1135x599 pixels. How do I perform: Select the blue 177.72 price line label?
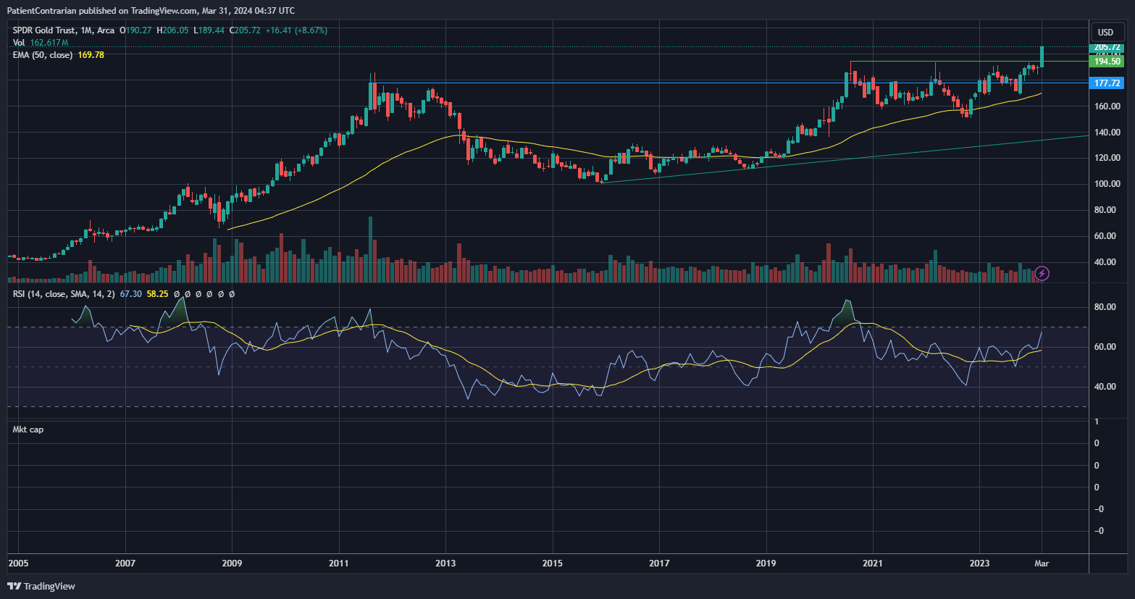(1106, 83)
